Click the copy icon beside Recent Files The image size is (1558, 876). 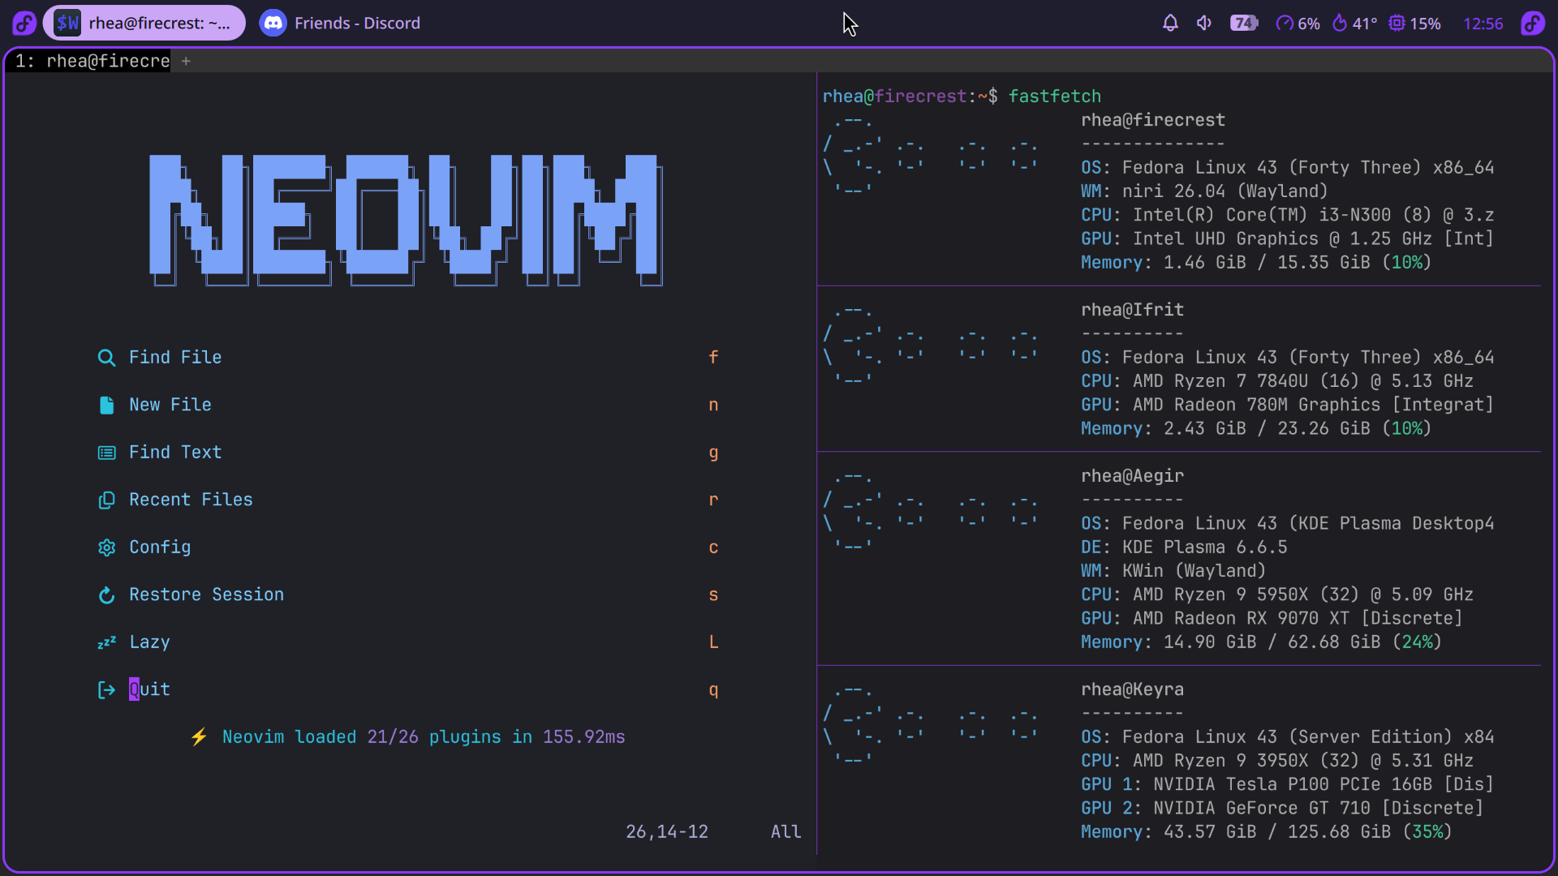pyautogui.click(x=106, y=500)
